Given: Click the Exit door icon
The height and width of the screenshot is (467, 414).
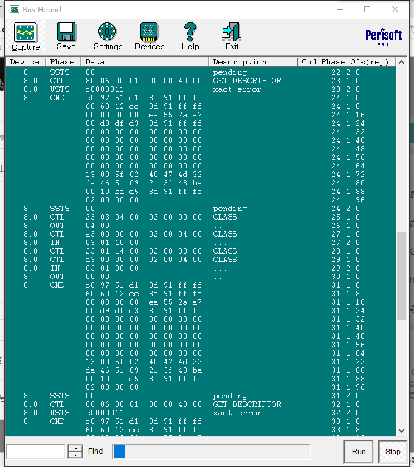Looking at the screenshot, I should pyautogui.click(x=232, y=32).
